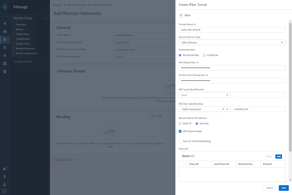Screen dimensions: 292x195
Task: Open the notifications bell in sidebar
Action: (5, 169)
